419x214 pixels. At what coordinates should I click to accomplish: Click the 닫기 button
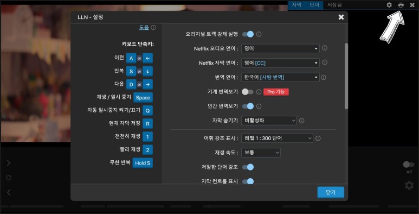tap(331, 192)
